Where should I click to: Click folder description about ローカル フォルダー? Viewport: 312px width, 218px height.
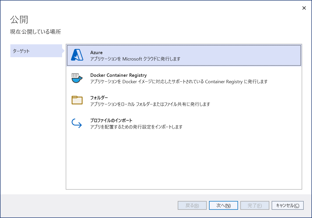150,104
